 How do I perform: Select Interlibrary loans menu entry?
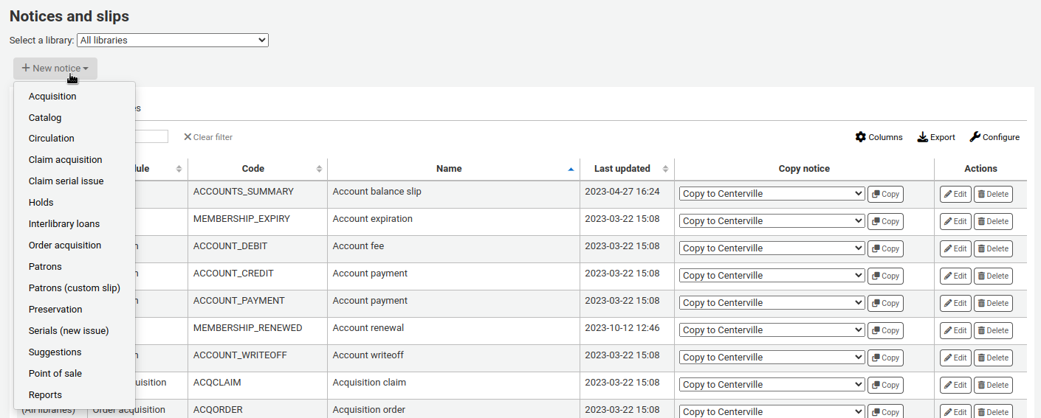click(x=64, y=224)
